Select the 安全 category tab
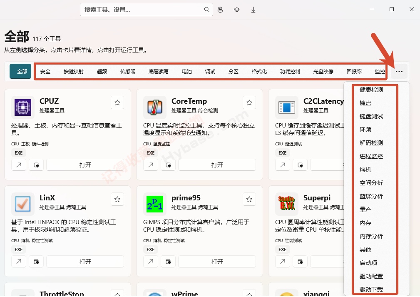This screenshot has width=420, height=297. 45,72
